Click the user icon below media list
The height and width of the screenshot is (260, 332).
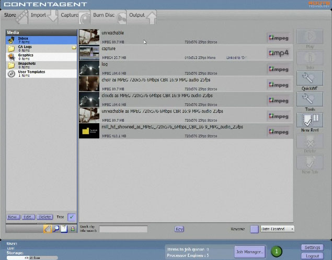pyautogui.click(x=73, y=229)
